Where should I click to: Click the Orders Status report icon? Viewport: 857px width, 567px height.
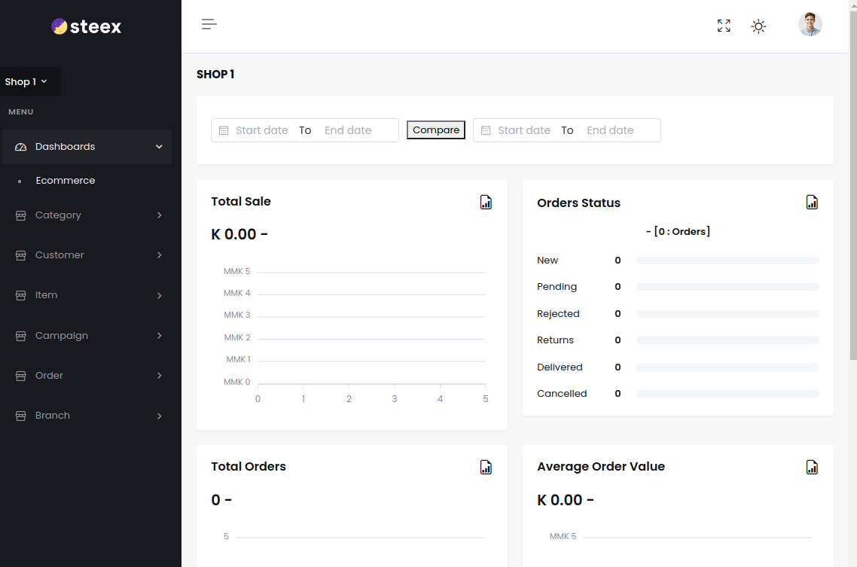(812, 202)
